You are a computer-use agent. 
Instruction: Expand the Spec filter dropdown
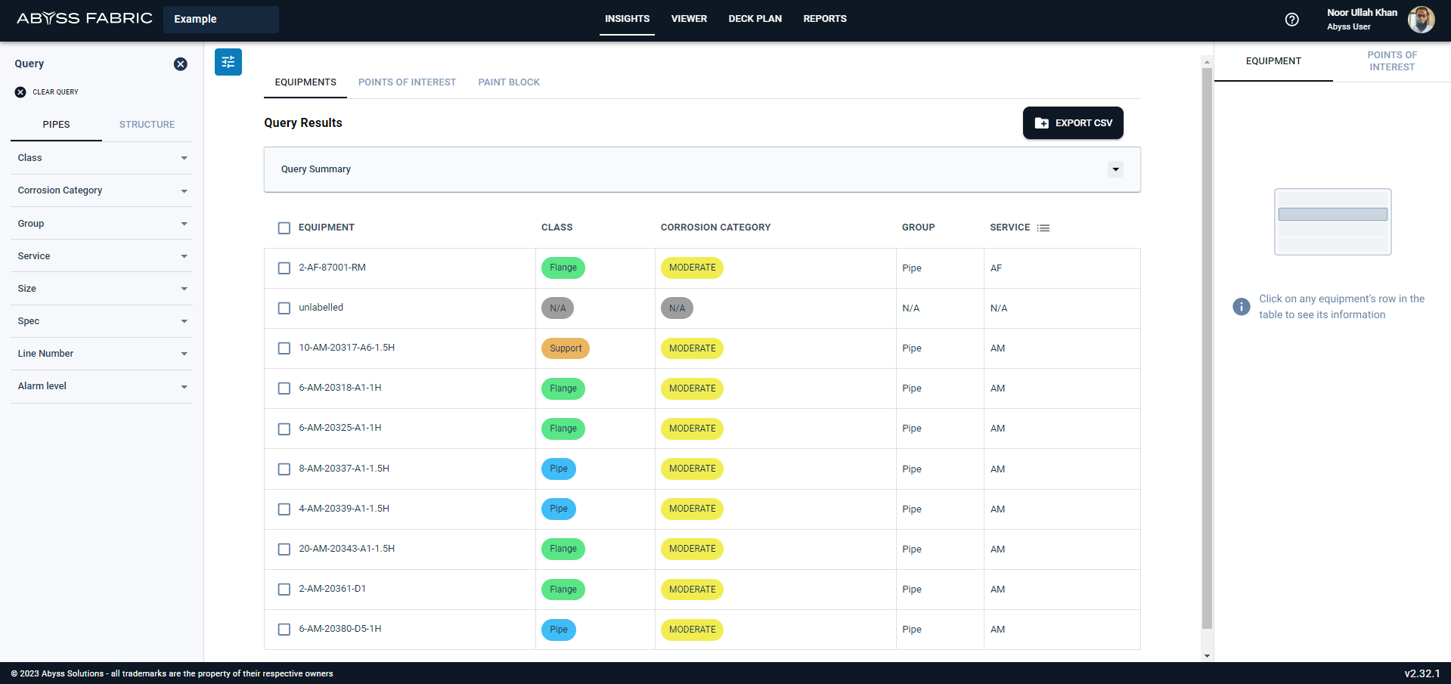[x=101, y=321]
